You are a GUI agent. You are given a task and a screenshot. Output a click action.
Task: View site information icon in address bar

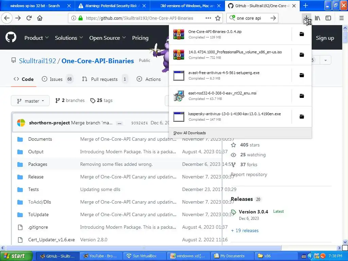74,18
